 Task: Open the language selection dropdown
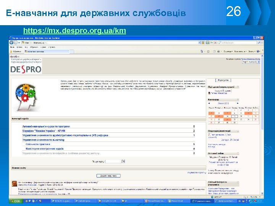[x=251, y=62]
